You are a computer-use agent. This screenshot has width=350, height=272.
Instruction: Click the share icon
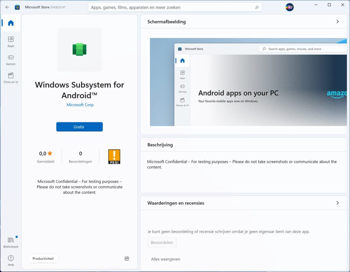click(x=127, y=259)
